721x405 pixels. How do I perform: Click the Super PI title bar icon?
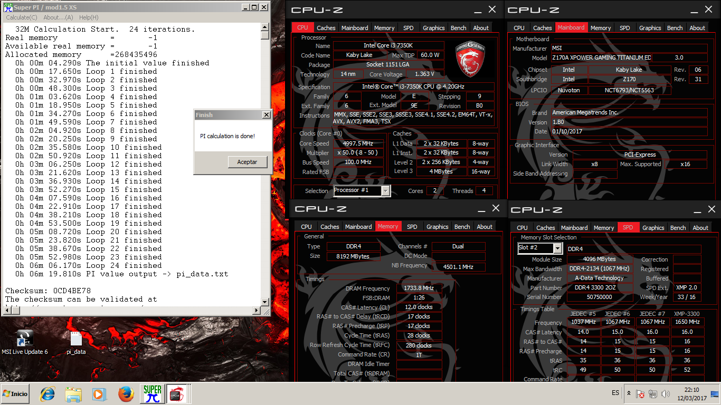pos(7,7)
